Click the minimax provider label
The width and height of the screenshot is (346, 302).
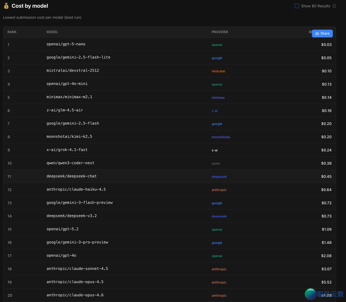click(x=218, y=98)
